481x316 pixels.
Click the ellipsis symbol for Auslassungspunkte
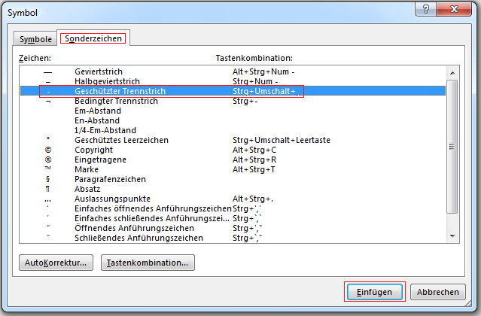47,201
